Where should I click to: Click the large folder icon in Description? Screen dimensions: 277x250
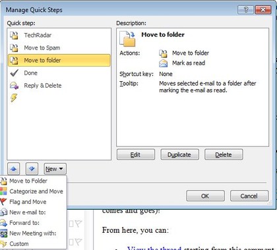pyautogui.click(x=127, y=39)
